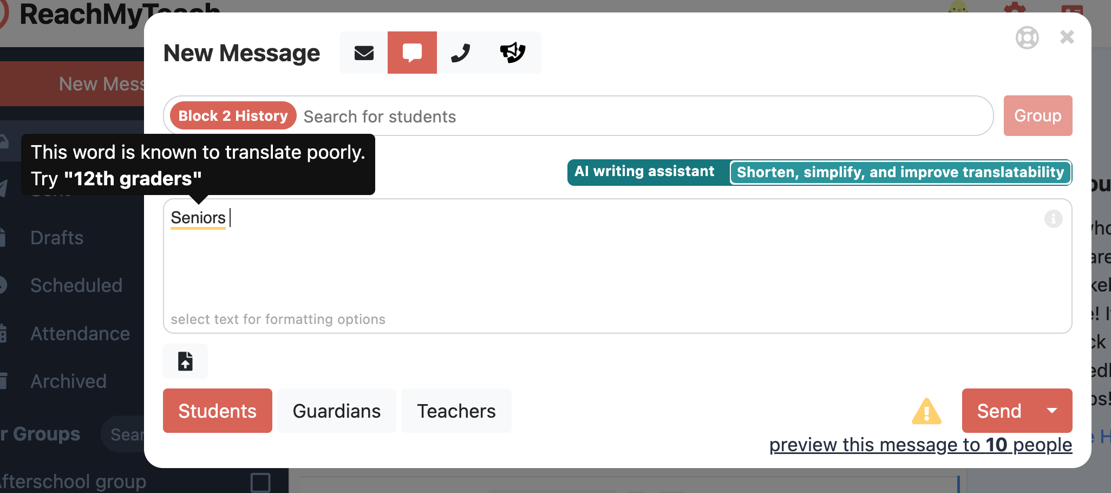Open the help lifebuoy icon
The width and height of the screenshot is (1111, 493).
pos(1027,38)
